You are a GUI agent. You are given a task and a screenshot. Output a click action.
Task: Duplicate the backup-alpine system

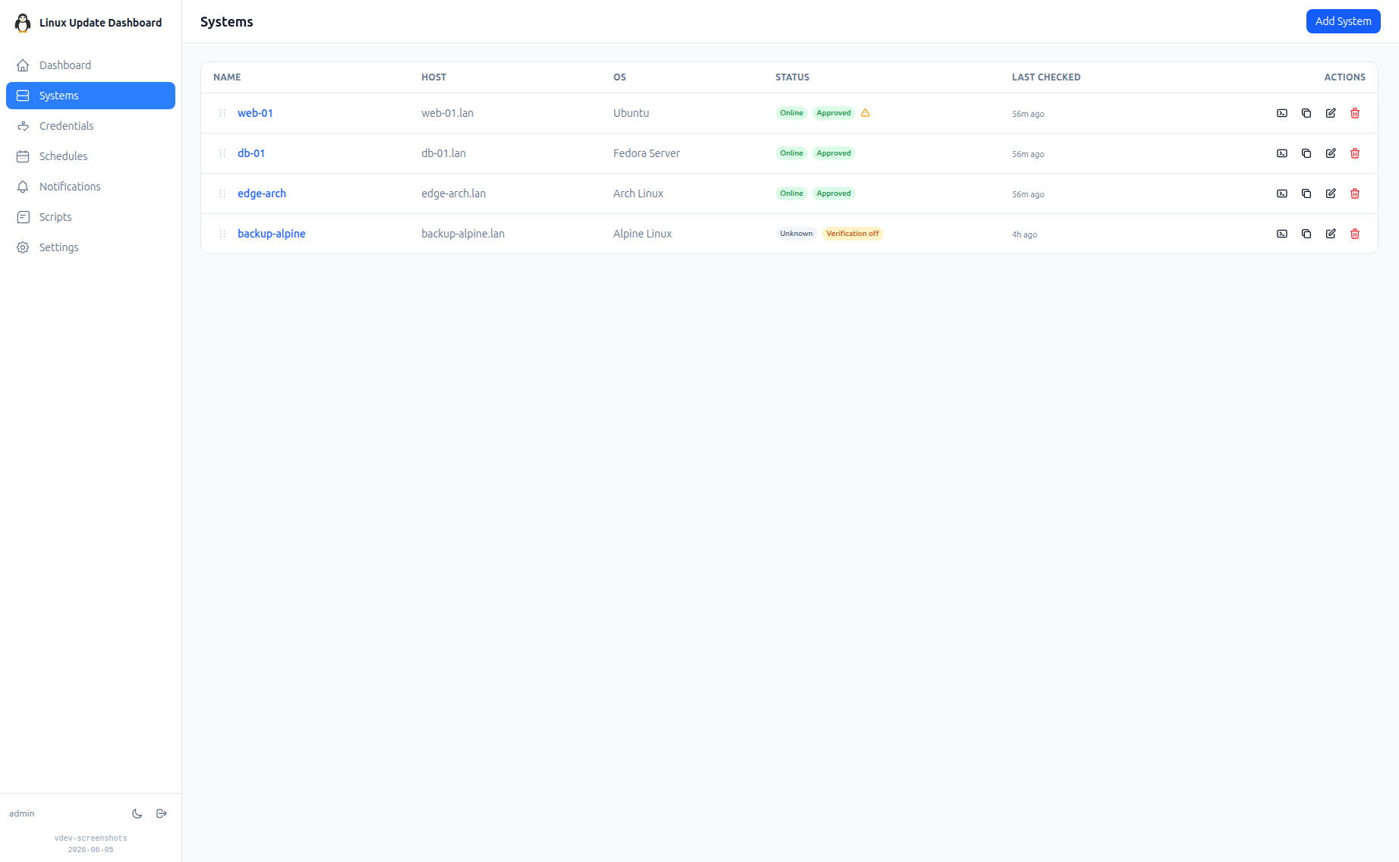pyautogui.click(x=1306, y=234)
